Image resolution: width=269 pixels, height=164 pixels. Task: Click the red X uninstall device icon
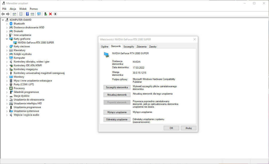[50, 14]
